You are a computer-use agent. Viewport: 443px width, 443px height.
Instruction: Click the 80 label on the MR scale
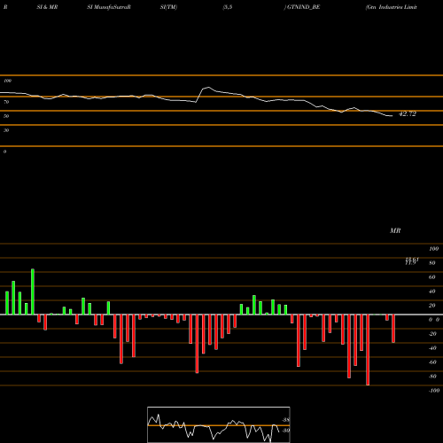coord(432,263)
